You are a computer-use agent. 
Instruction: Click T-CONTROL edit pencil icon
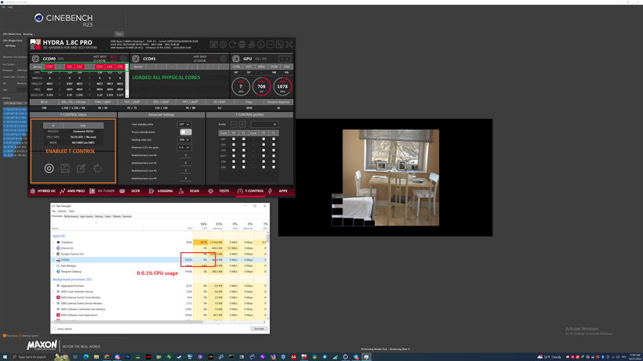(x=81, y=168)
